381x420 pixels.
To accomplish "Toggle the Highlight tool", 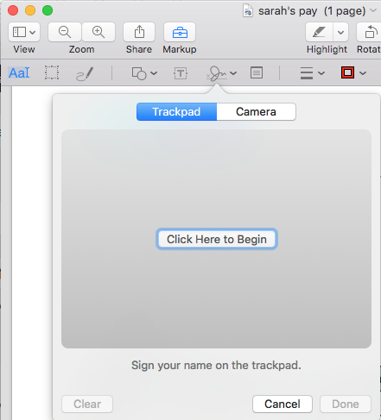I will click(320, 32).
